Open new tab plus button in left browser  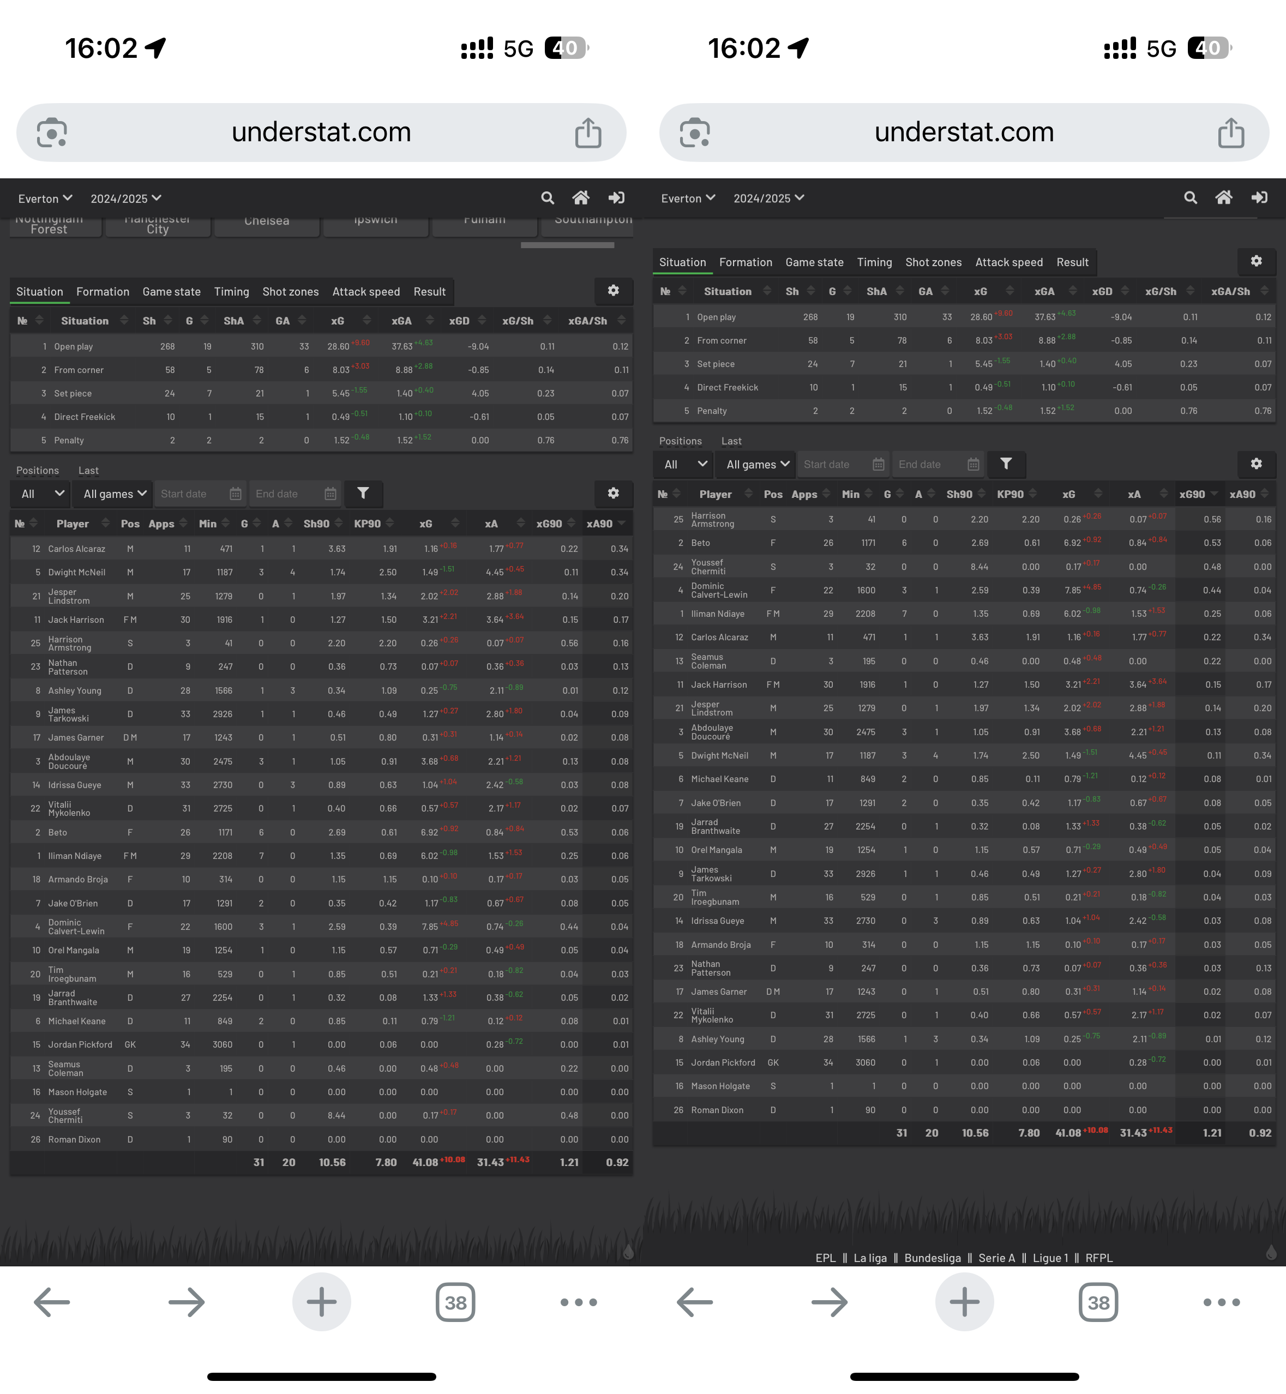coord(322,1302)
